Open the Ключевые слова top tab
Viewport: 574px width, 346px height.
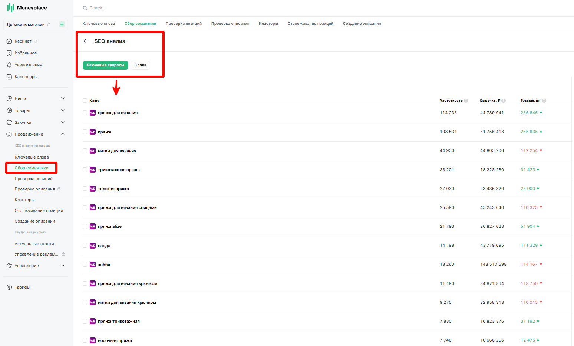[99, 24]
